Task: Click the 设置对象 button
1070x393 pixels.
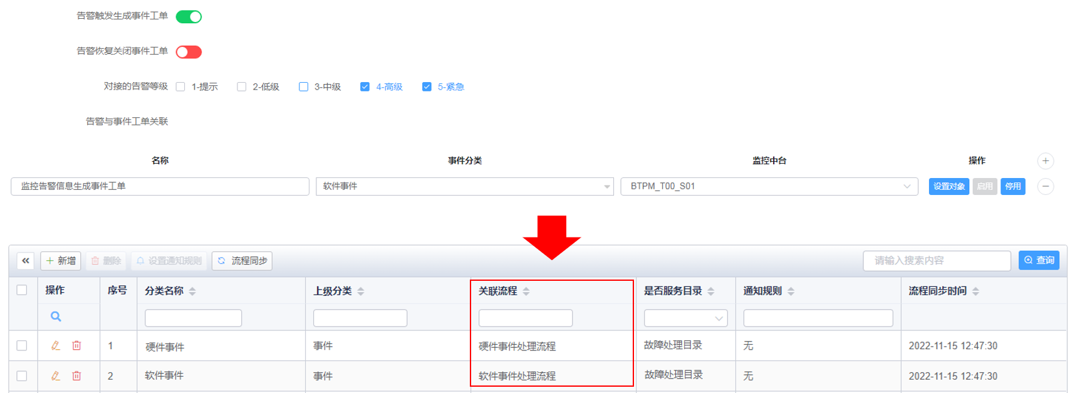Action: pos(948,187)
